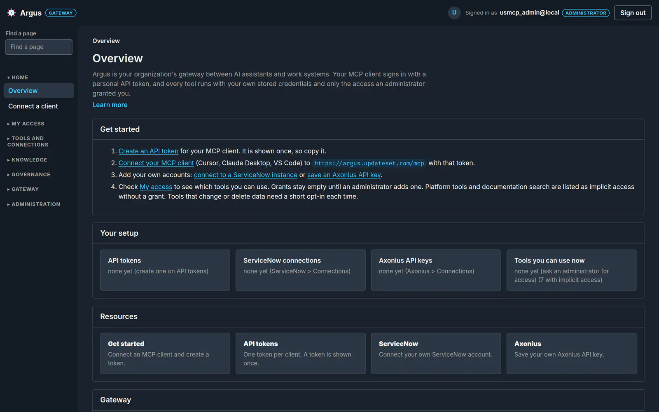Click the Resources section heading
This screenshot has height=412, width=659.
[x=119, y=316]
